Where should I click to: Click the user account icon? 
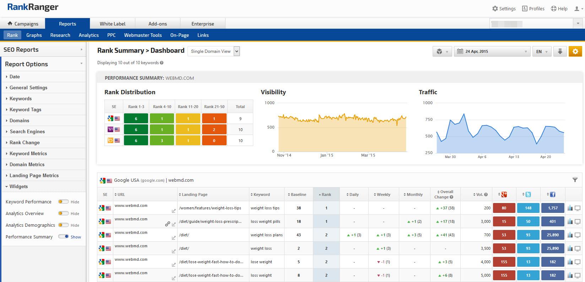(x=577, y=9)
